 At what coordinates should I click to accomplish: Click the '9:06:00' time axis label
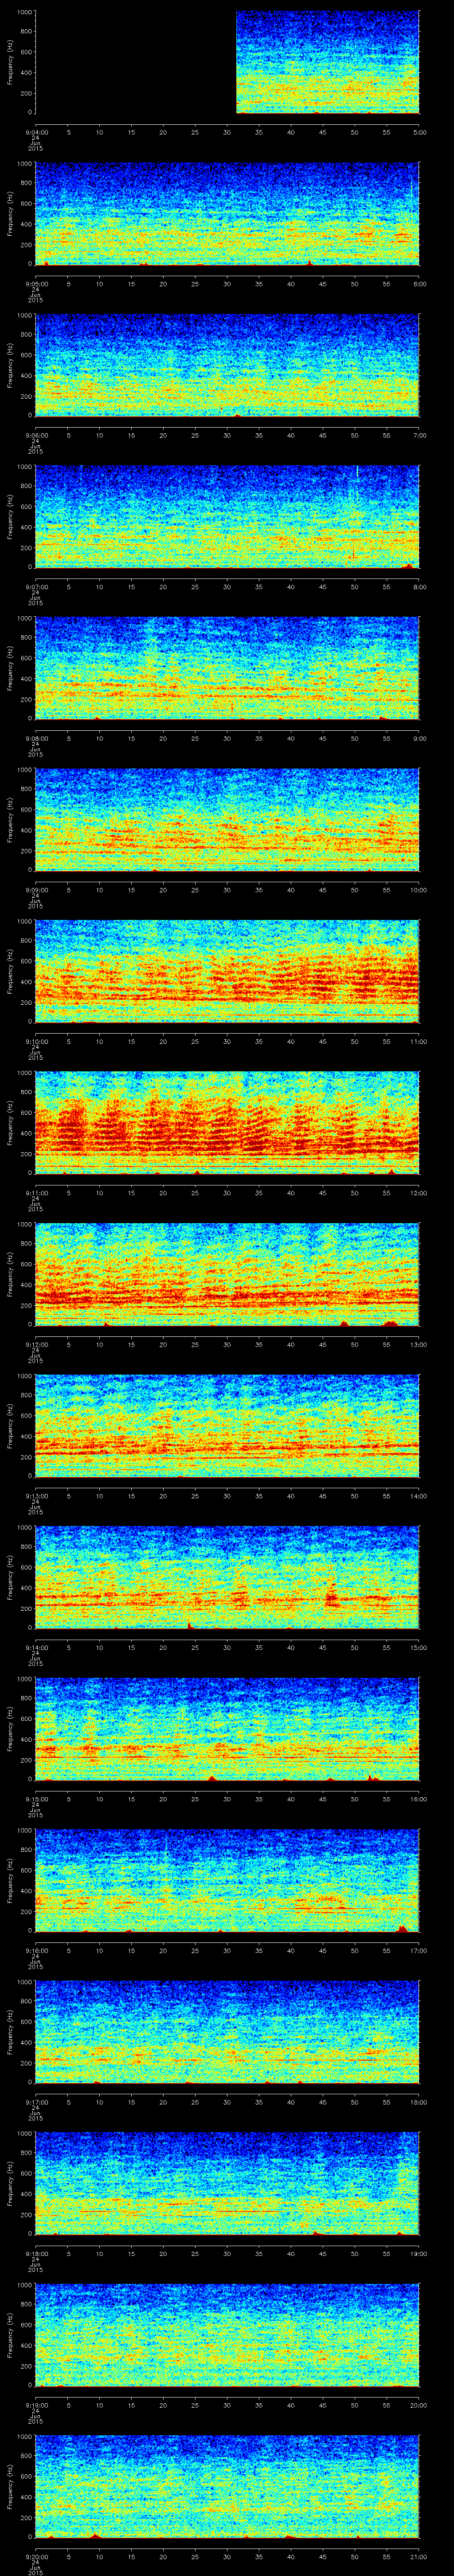[36, 435]
